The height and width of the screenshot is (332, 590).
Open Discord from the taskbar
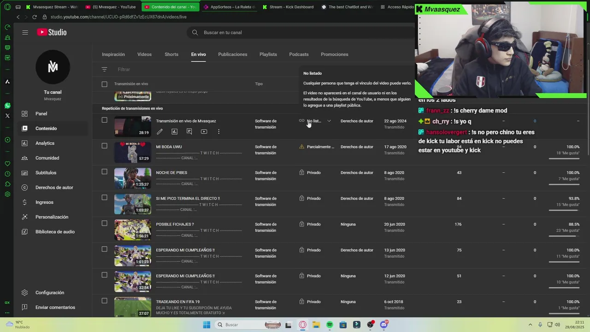coord(384,325)
